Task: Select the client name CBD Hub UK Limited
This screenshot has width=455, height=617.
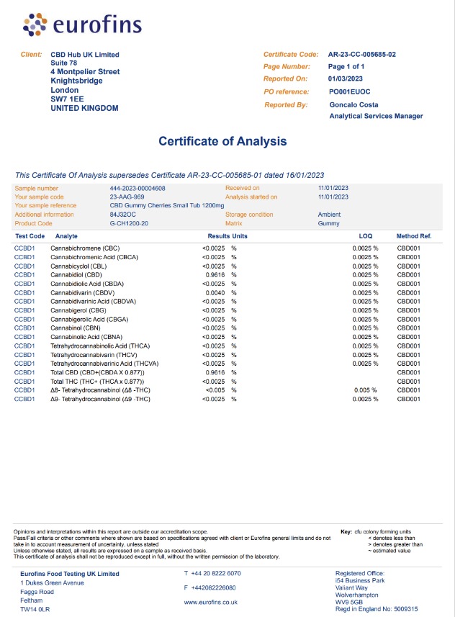Action: 85,55
